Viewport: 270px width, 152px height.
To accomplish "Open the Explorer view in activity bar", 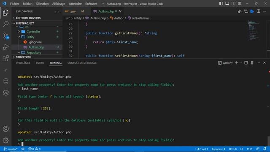I will coord(5,13).
